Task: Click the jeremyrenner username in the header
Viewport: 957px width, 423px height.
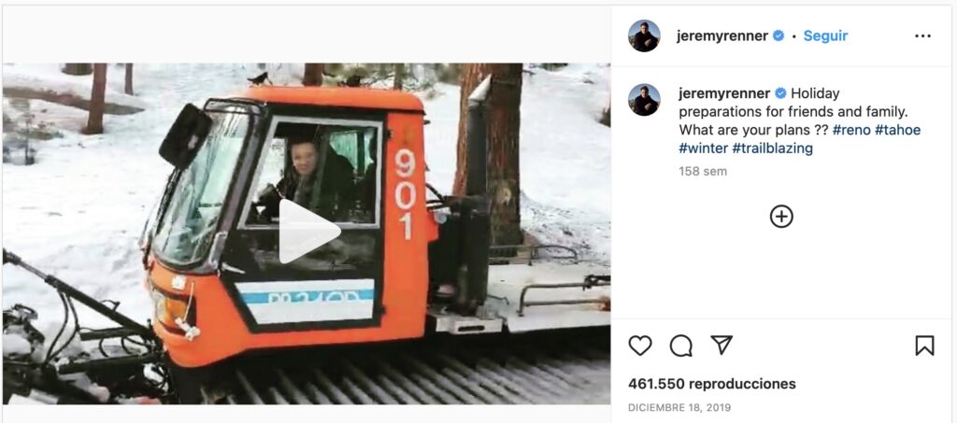Action: pyautogui.click(x=721, y=35)
